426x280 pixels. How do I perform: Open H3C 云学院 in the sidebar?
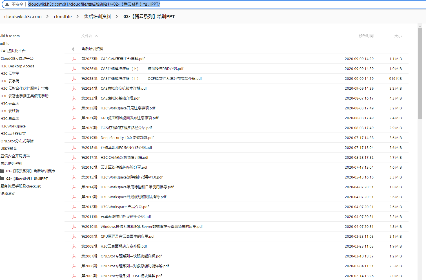click(x=10, y=81)
